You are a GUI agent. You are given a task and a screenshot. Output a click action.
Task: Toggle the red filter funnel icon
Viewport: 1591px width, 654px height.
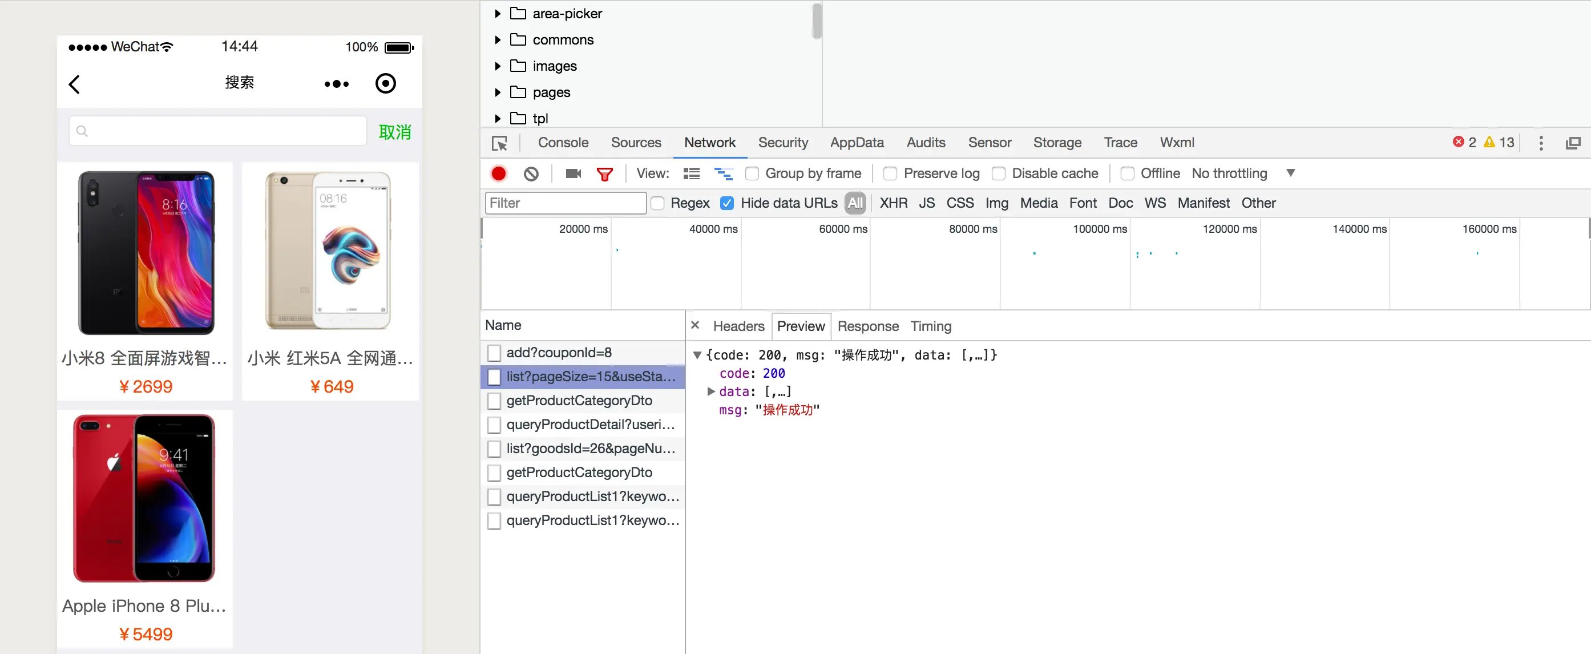(x=605, y=174)
